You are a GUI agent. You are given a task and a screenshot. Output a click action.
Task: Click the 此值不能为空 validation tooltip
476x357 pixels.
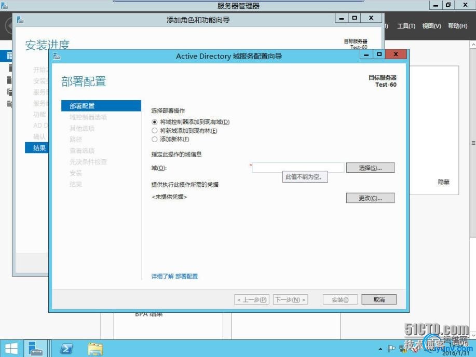(x=305, y=176)
